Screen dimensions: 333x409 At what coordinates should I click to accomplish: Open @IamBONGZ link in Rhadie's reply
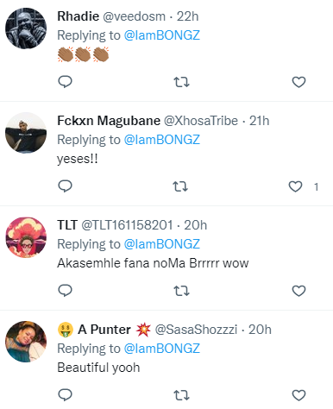coord(162,35)
